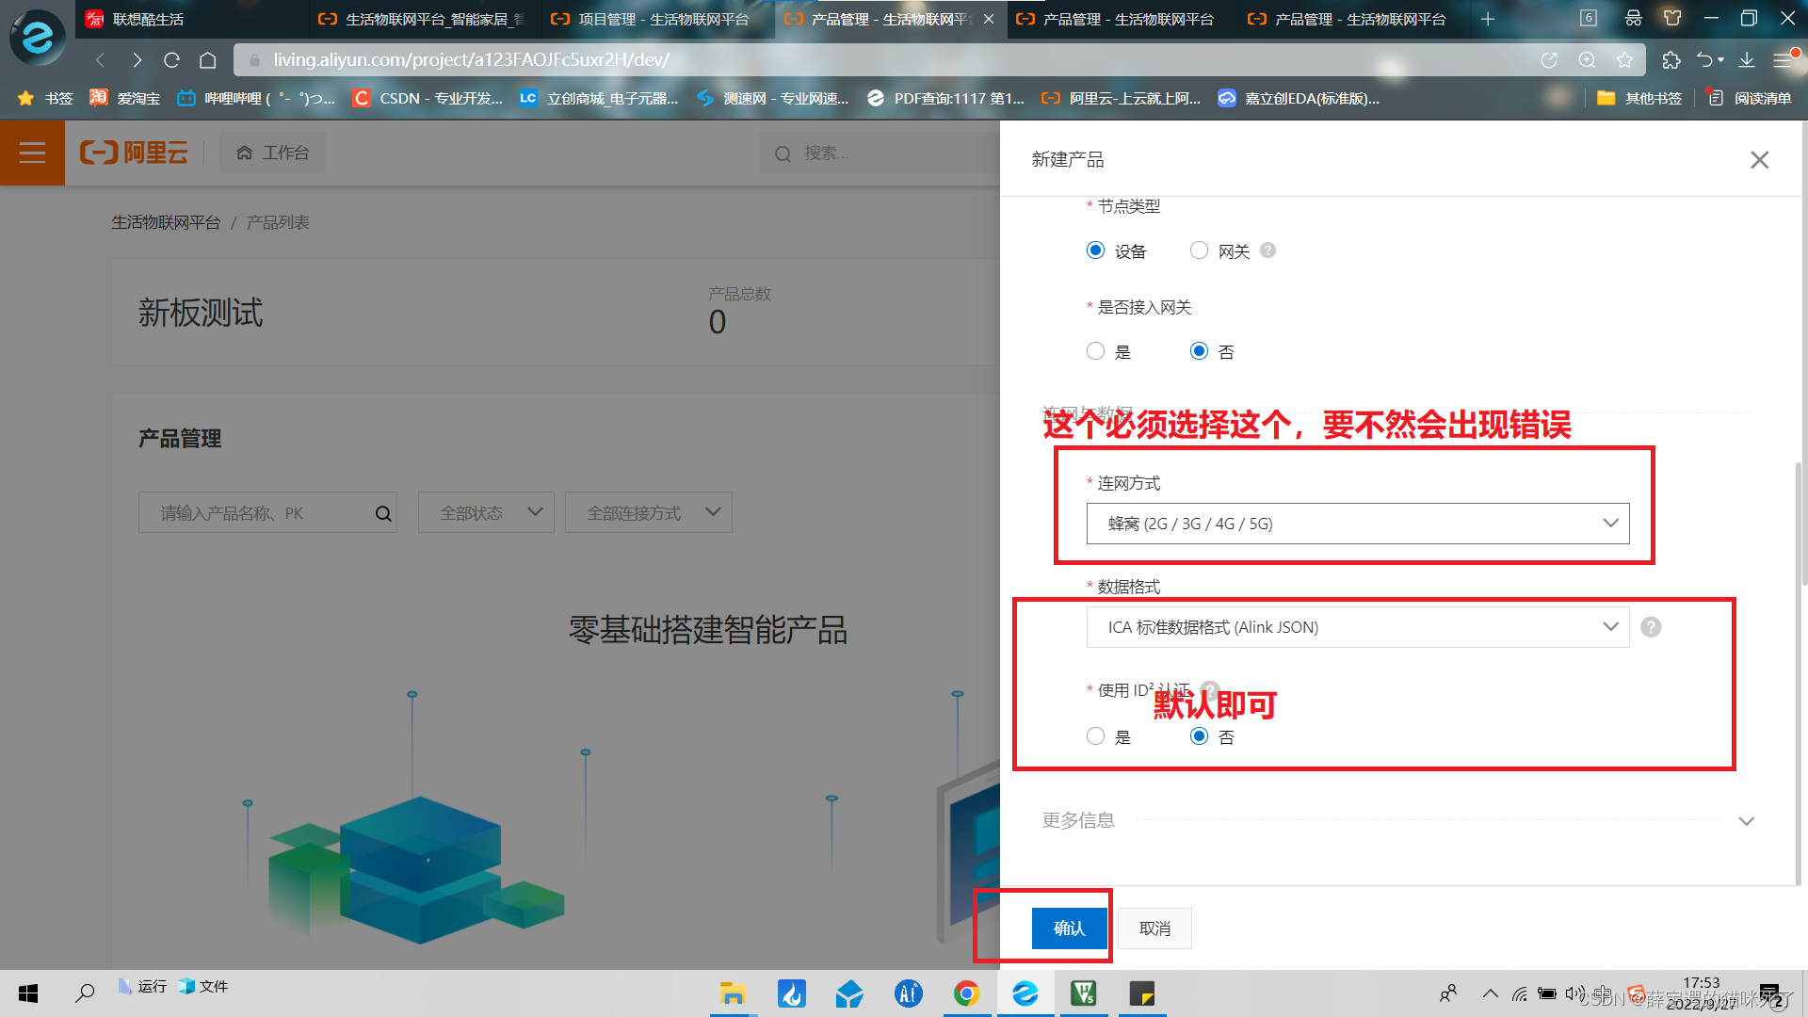Click search icon in product name field
Viewport: 1808px width, 1017px height.
coord(382,513)
